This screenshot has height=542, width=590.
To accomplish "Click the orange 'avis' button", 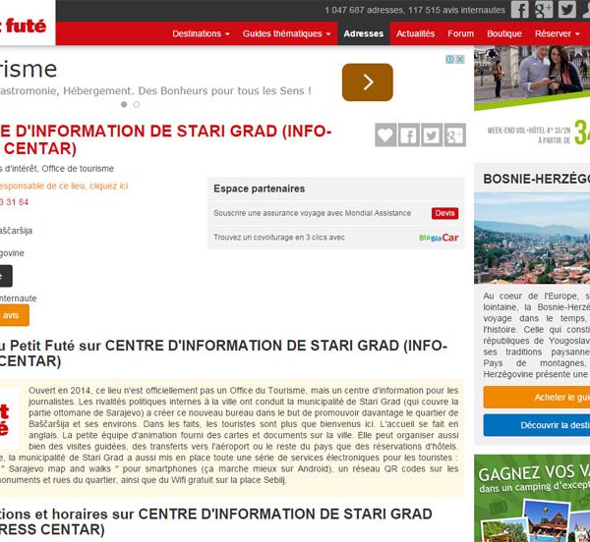I will tap(15, 315).
